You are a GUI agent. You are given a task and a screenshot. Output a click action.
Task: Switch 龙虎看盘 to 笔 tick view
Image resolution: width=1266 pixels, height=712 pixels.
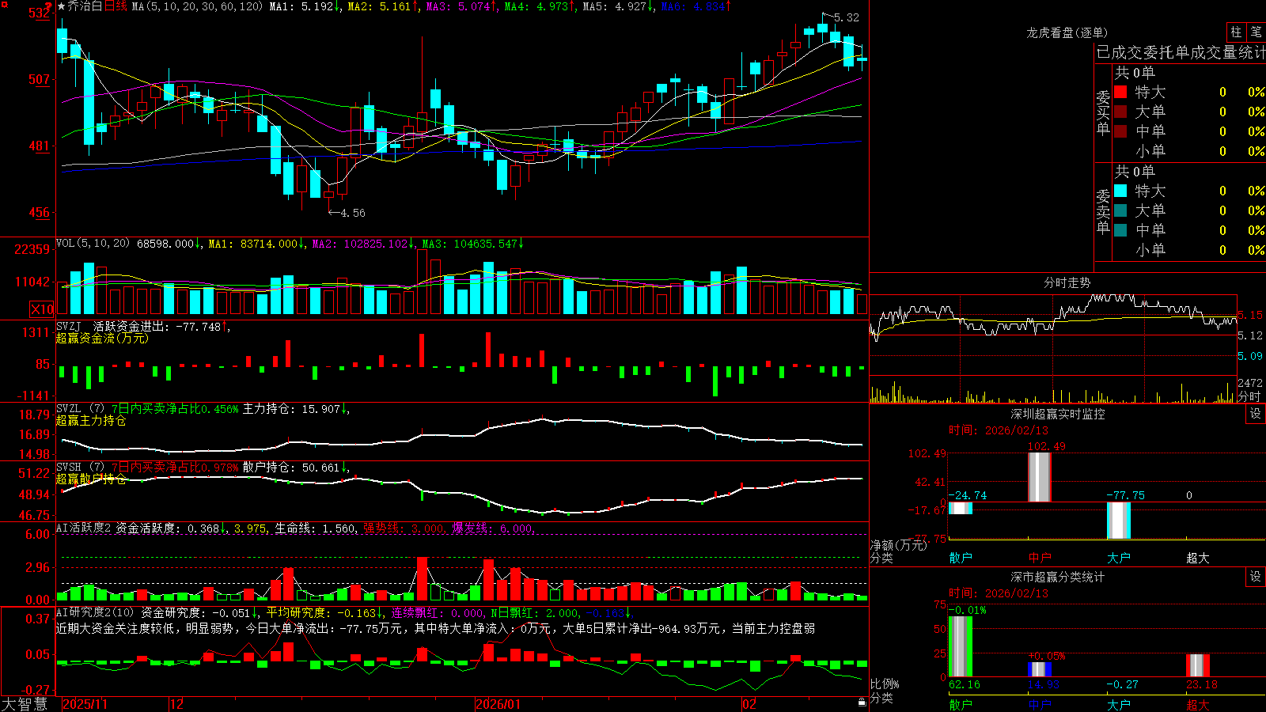click(1257, 32)
